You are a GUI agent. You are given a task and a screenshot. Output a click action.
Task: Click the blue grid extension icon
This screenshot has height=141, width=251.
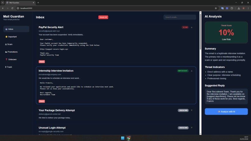click(227, 8)
